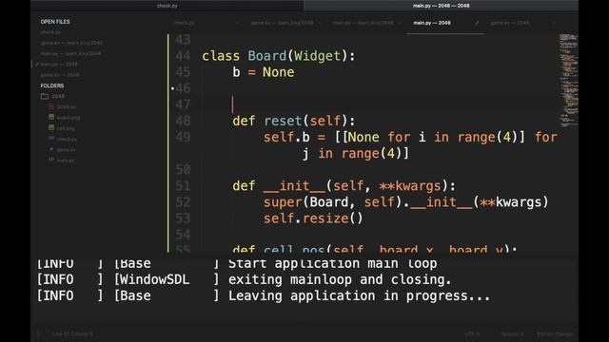The image size is (609, 342).
Task: Open the main.py learn_kivy/2048 tab
Action: (x=363, y=23)
